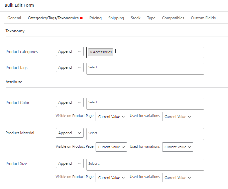Open the General tab
228x189 pixels.
pyautogui.click(x=14, y=18)
